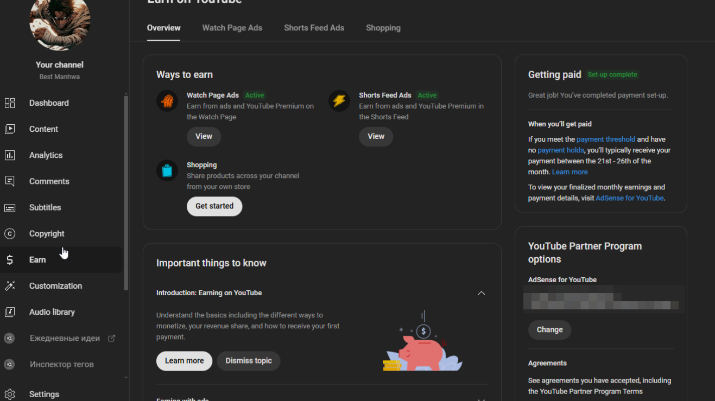Click the Dismiss topic button

coord(249,361)
